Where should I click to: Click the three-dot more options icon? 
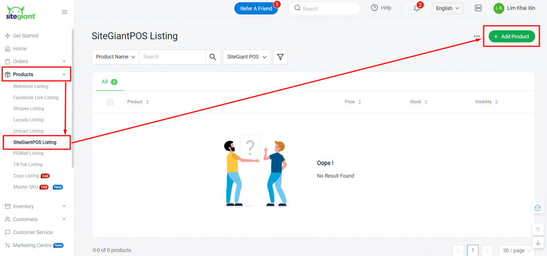[477, 36]
